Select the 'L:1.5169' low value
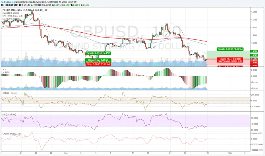 tap(75, 5)
